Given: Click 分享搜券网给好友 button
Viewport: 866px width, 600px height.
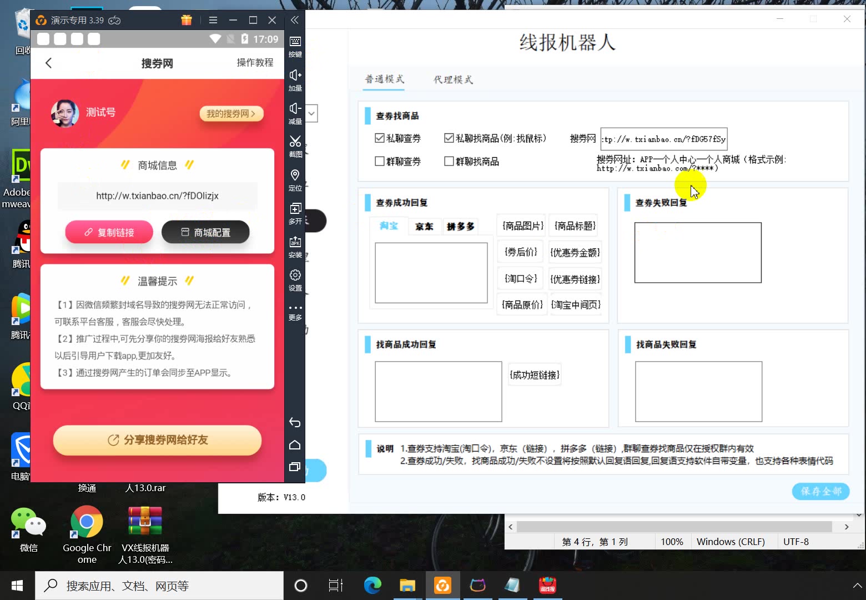Looking at the screenshot, I should pyautogui.click(x=157, y=440).
